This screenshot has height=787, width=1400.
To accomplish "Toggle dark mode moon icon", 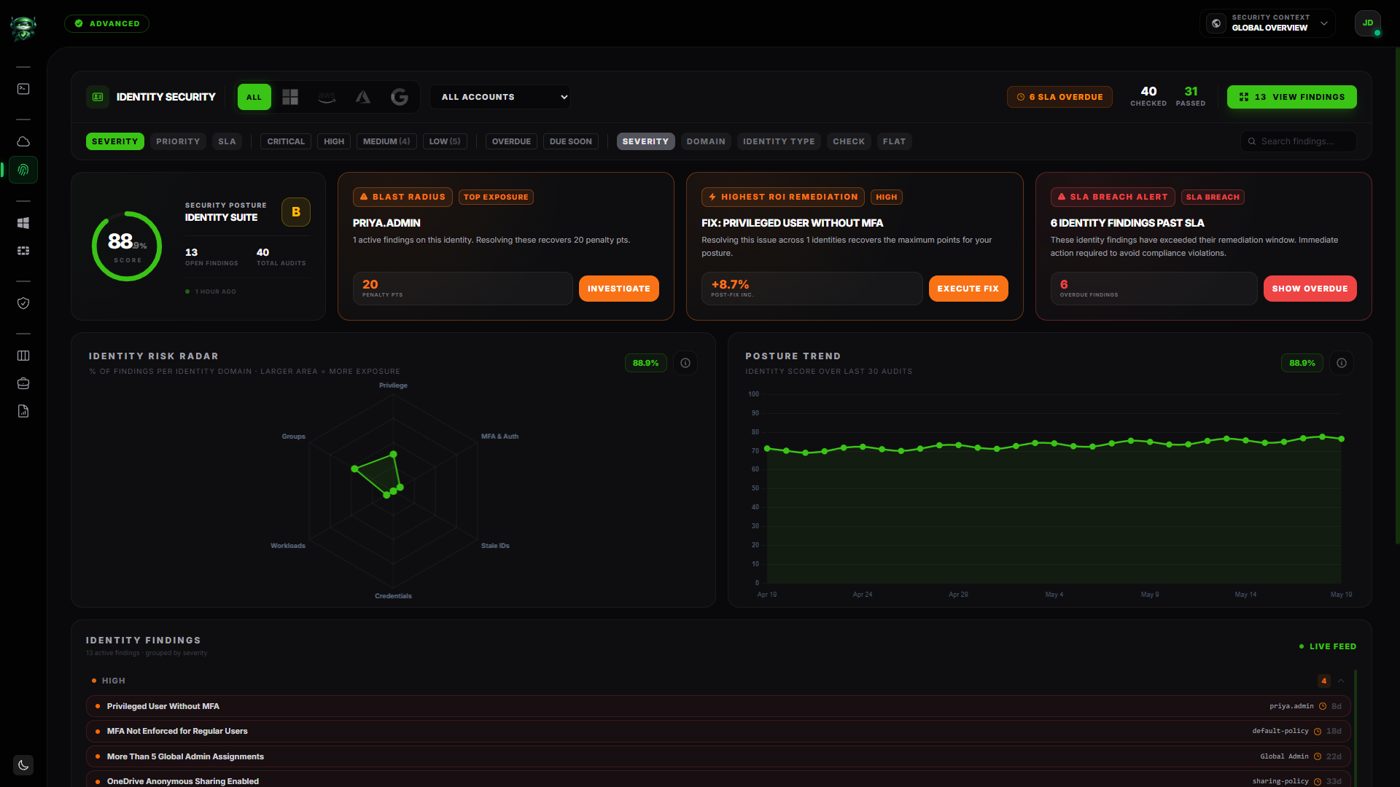I will tap(23, 765).
